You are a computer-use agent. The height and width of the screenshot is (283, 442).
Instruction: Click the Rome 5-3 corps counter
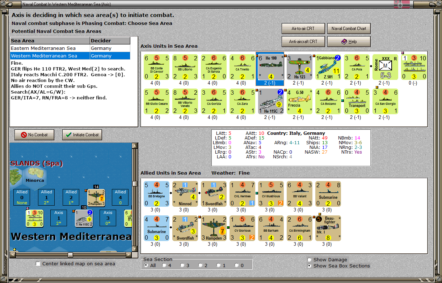385,67
